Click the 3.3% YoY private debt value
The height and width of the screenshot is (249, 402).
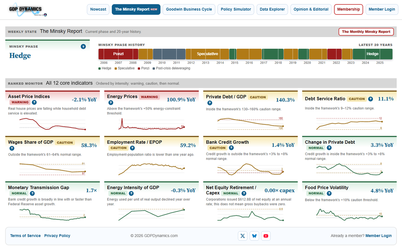coord(382,145)
